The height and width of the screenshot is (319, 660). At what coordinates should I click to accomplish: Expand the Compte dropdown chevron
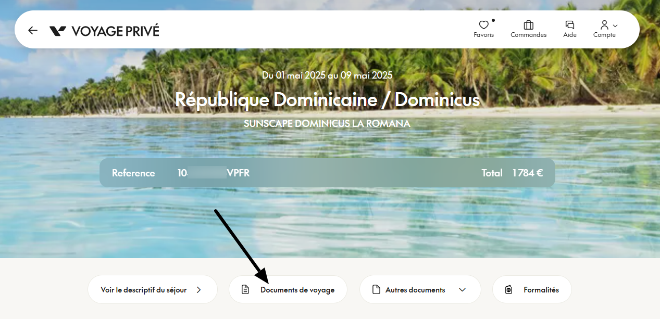[x=615, y=25]
